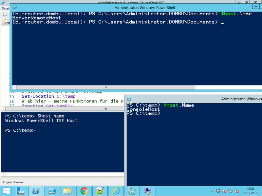Open the Datei menu in ISE
262x196 pixels.
[x=5, y=8]
